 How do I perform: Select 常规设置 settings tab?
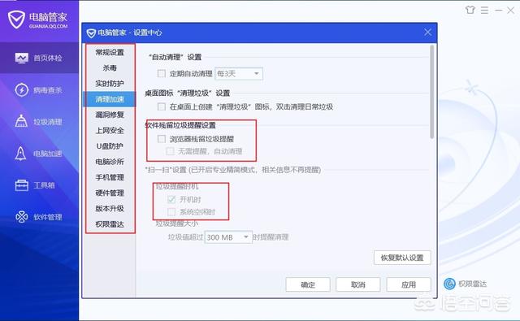click(110, 52)
